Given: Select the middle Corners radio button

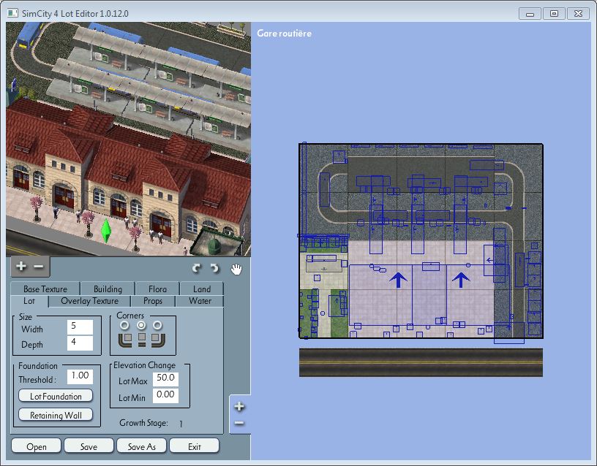Looking at the screenshot, I should [x=141, y=326].
